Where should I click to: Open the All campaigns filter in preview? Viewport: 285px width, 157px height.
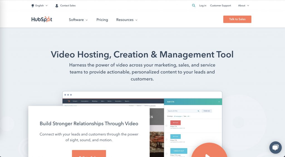pyautogui.click(x=178, y=116)
